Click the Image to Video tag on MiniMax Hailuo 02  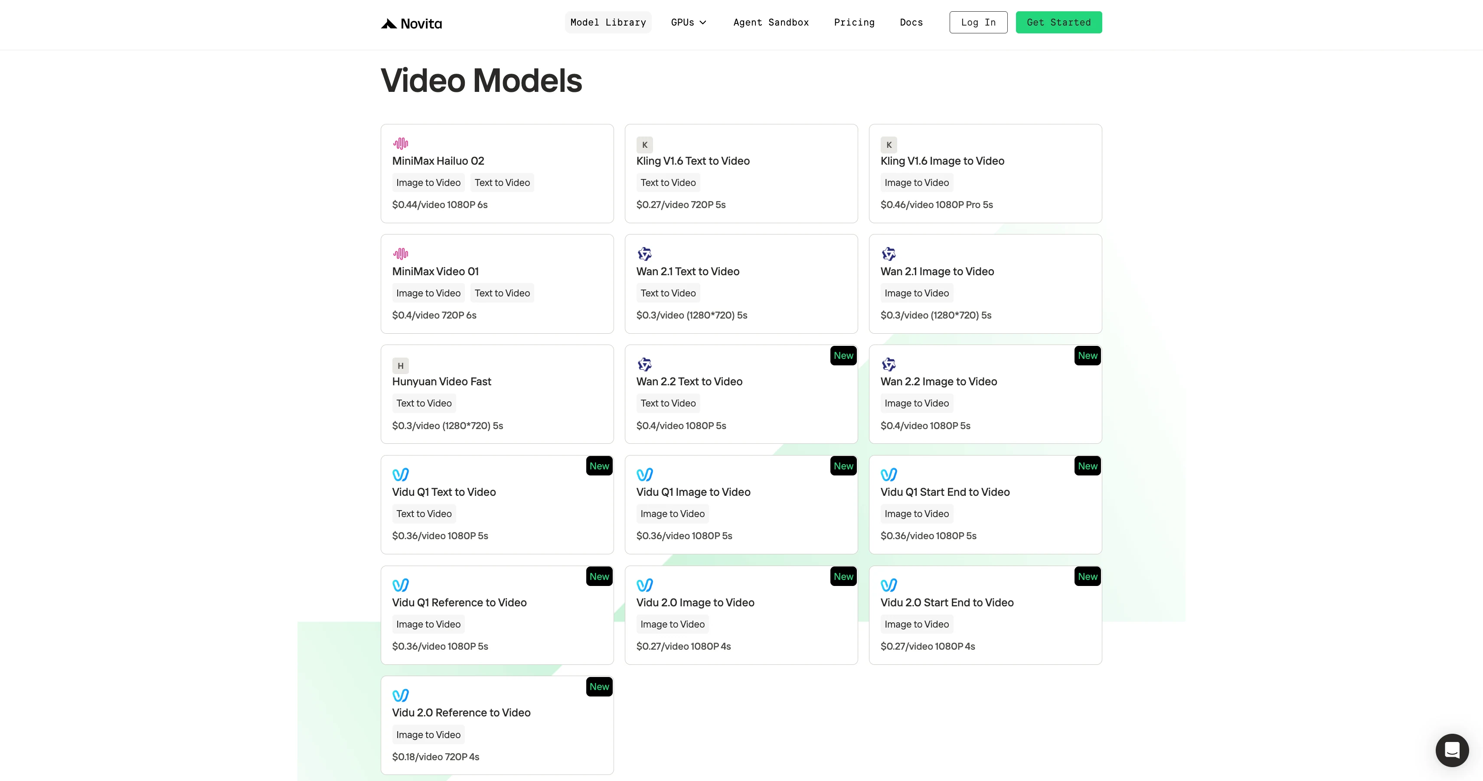tap(428, 182)
